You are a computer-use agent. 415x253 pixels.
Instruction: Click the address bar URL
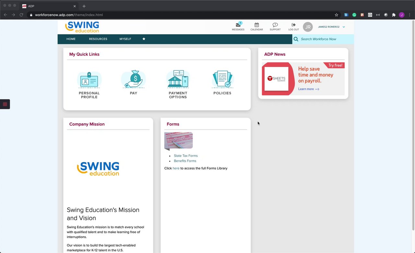click(69, 15)
